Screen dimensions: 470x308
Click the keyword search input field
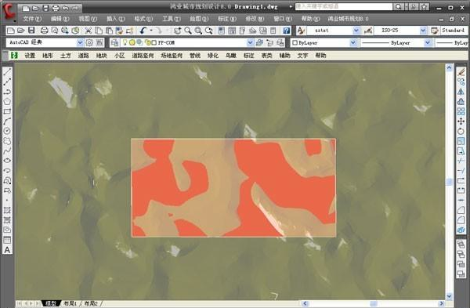pyautogui.click(x=344, y=6)
